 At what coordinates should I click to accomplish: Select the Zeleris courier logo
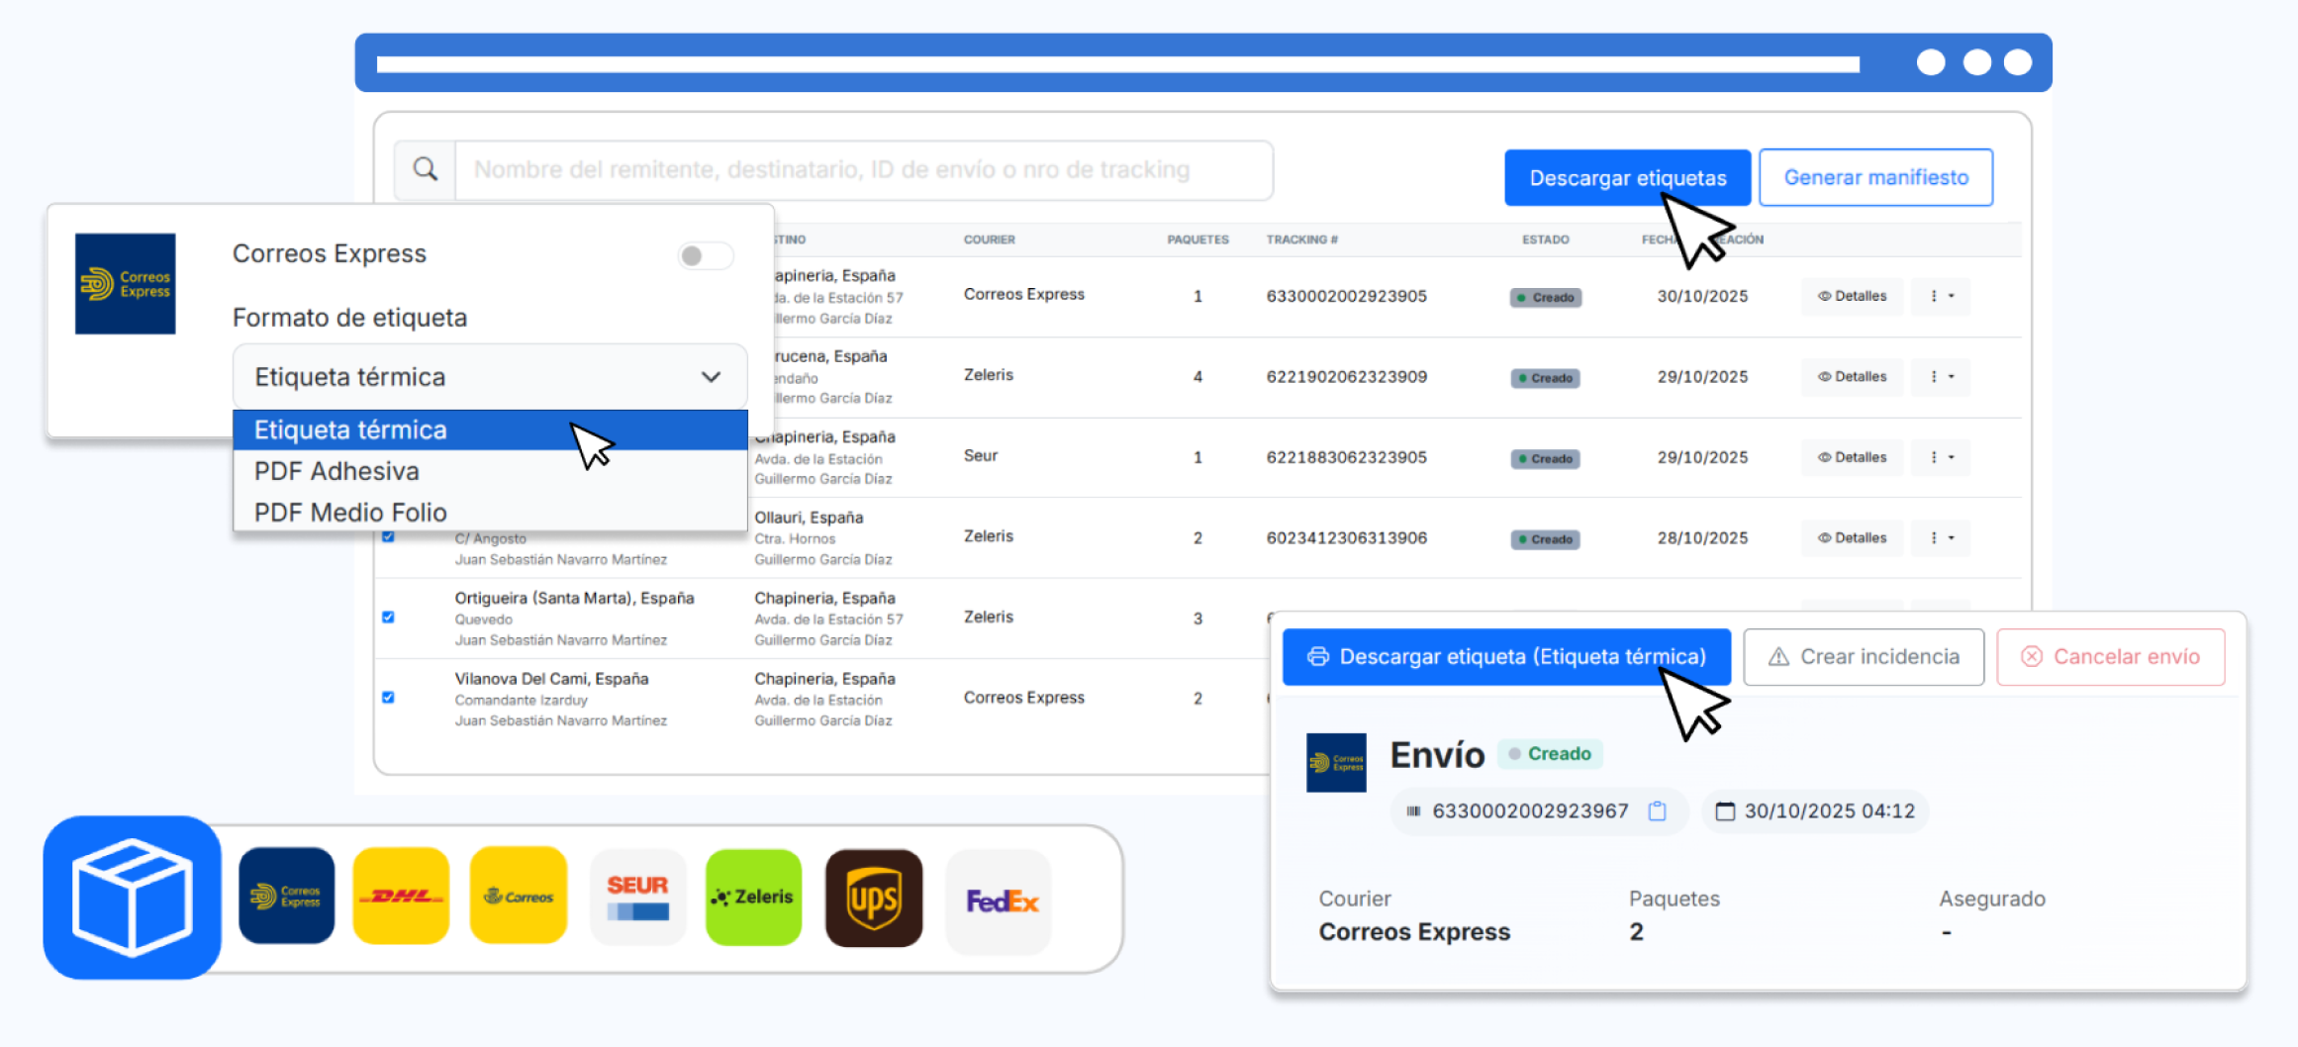tap(753, 897)
